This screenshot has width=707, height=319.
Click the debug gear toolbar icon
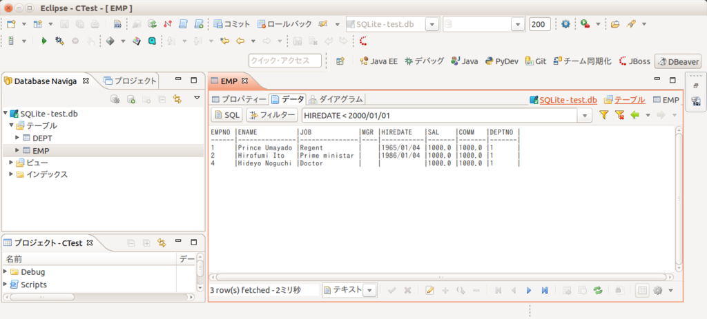click(59, 41)
